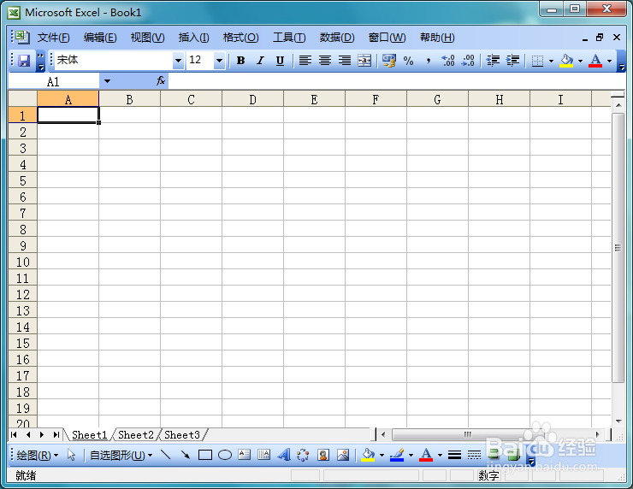Select the Select Objects arrow tool
Image resolution: width=633 pixels, height=489 pixels.
pyautogui.click(x=72, y=455)
